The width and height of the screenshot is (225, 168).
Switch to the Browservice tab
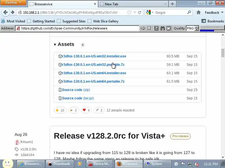point(63,4)
